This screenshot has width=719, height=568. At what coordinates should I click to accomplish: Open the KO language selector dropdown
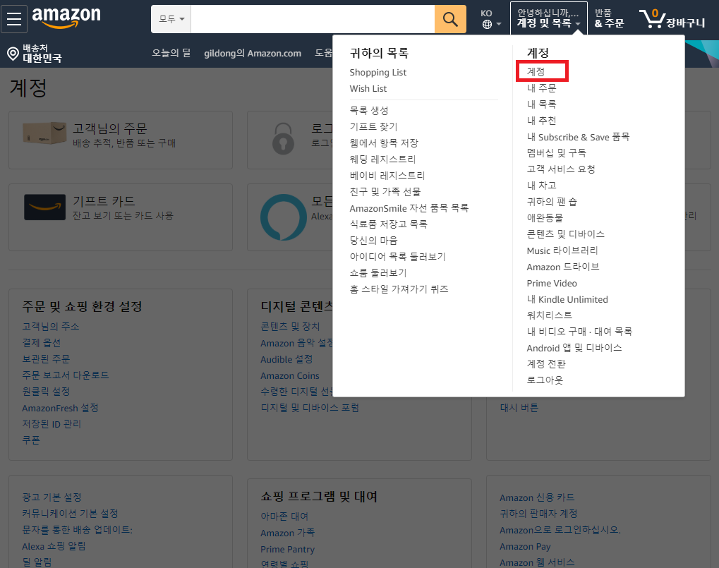[490, 19]
